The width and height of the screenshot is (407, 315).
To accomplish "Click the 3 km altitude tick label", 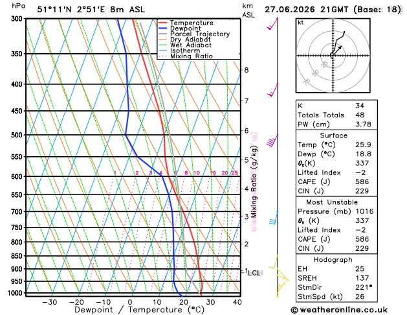I will tap(247, 216).
